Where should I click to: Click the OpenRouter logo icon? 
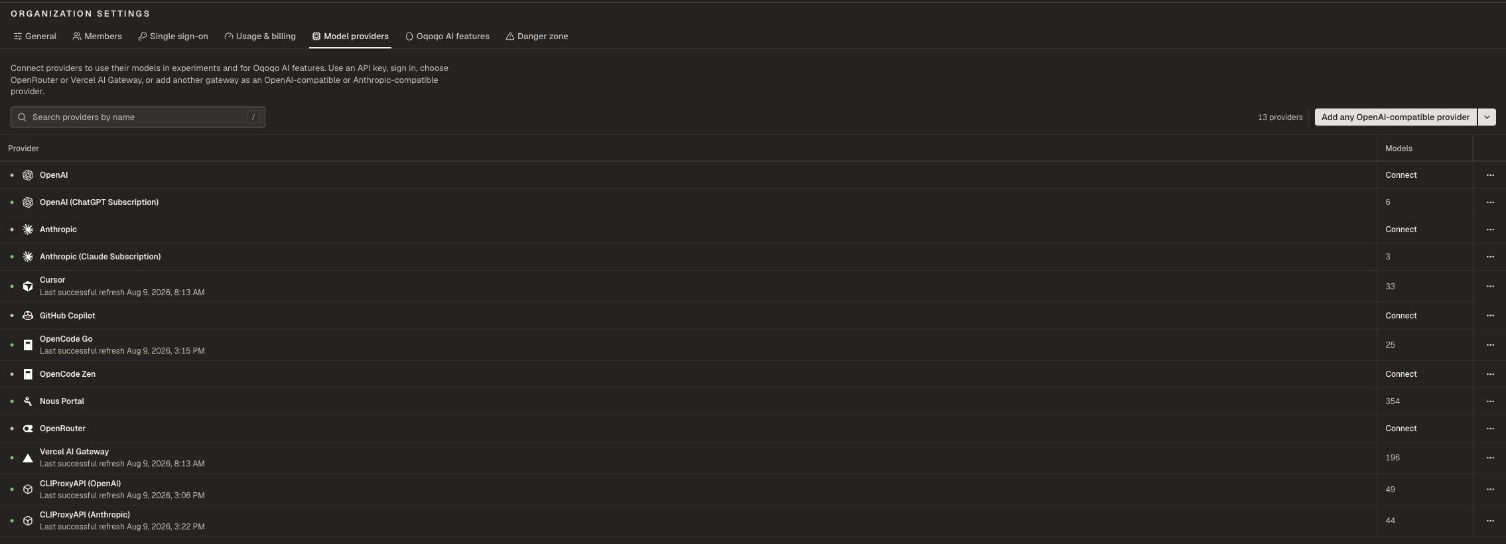pyautogui.click(x=28, y=429)
